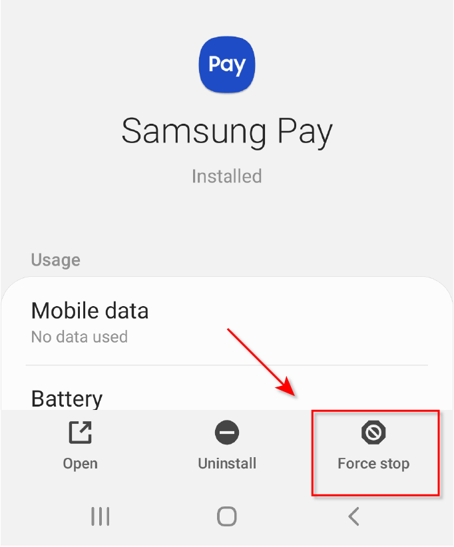Tap the Uninstall minus circle icon

[x=227, y=433]
